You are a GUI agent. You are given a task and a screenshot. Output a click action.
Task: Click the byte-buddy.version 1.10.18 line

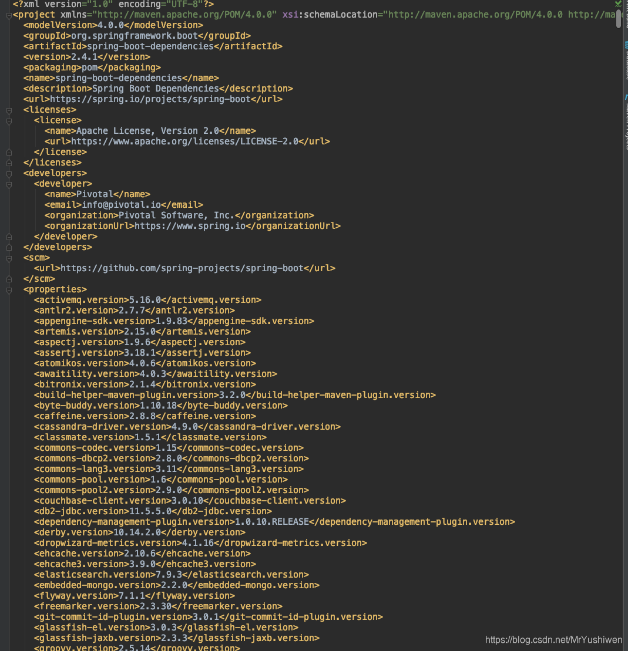coord(162,406)
